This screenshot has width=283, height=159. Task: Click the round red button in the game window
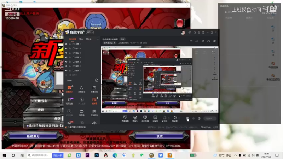click(180, 23)
